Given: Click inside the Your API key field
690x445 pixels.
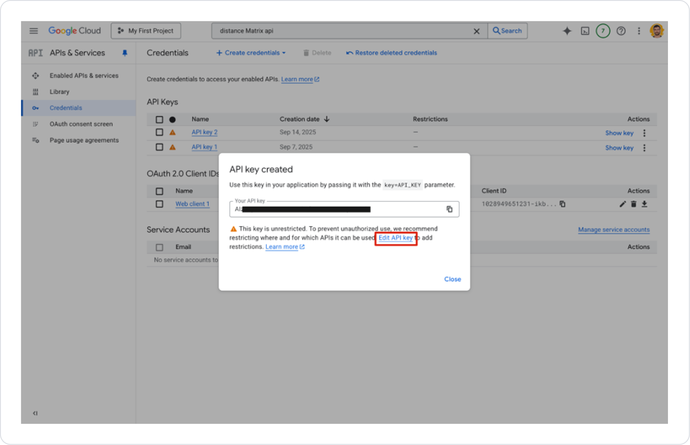Looking at the screenshot, I should 344,209.
